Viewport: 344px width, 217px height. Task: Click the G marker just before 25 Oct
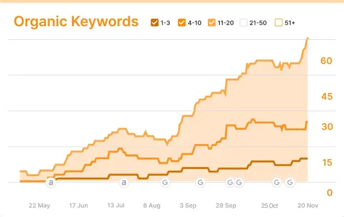277,183
